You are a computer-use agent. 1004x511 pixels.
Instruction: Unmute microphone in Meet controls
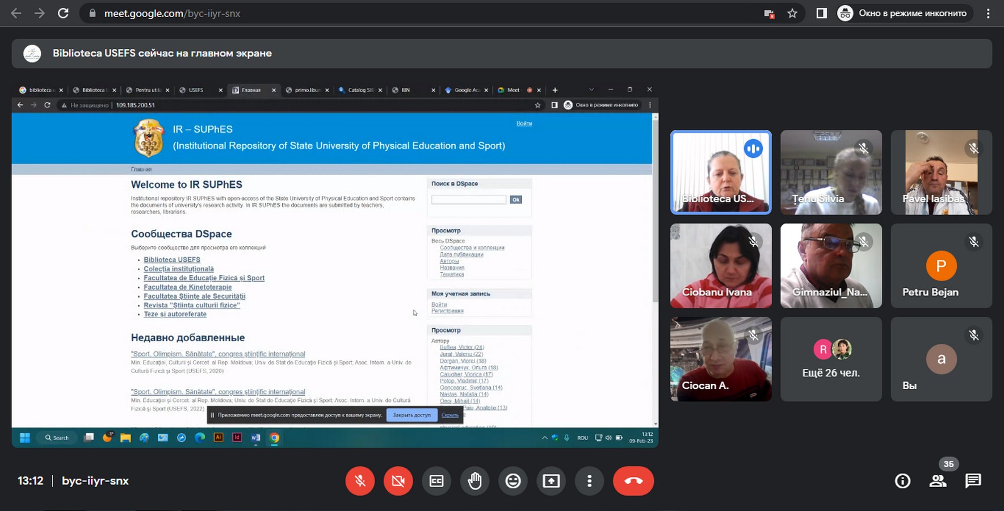360,481
